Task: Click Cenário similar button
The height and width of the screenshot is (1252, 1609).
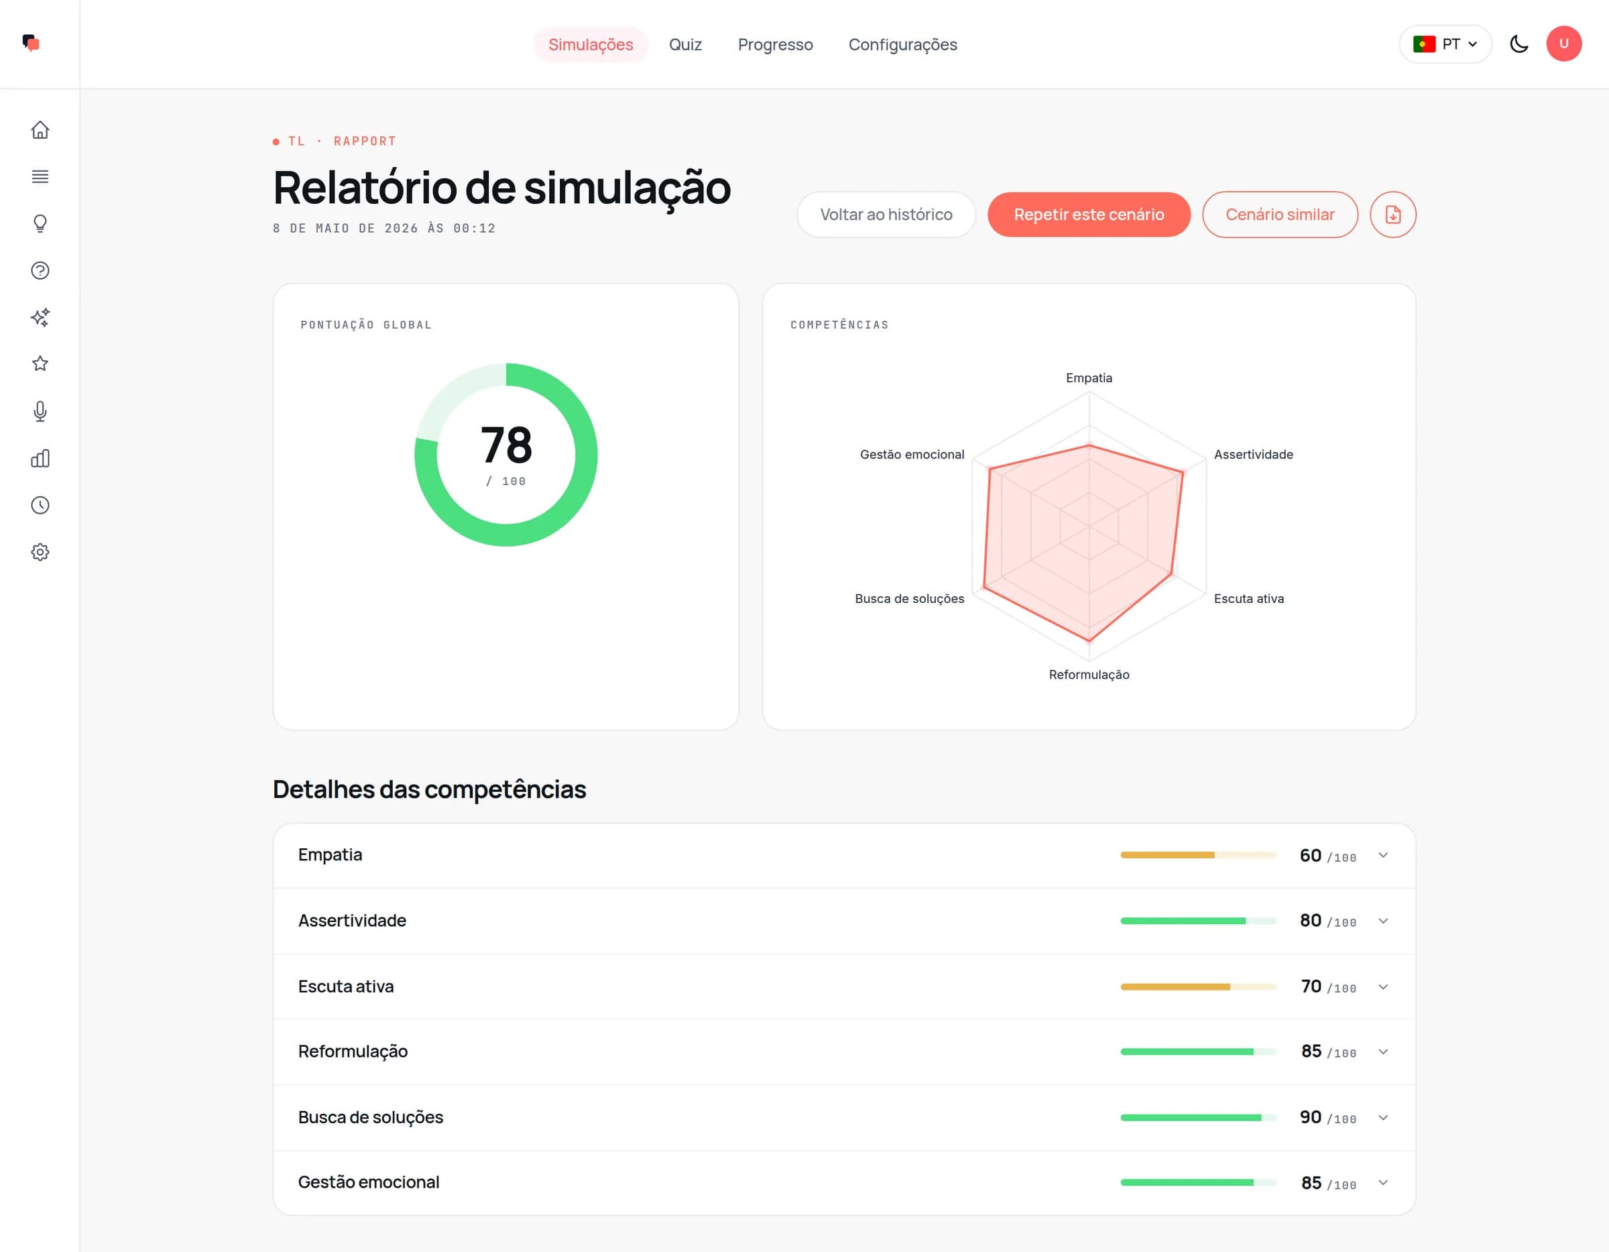Action: coord(1280,215)
